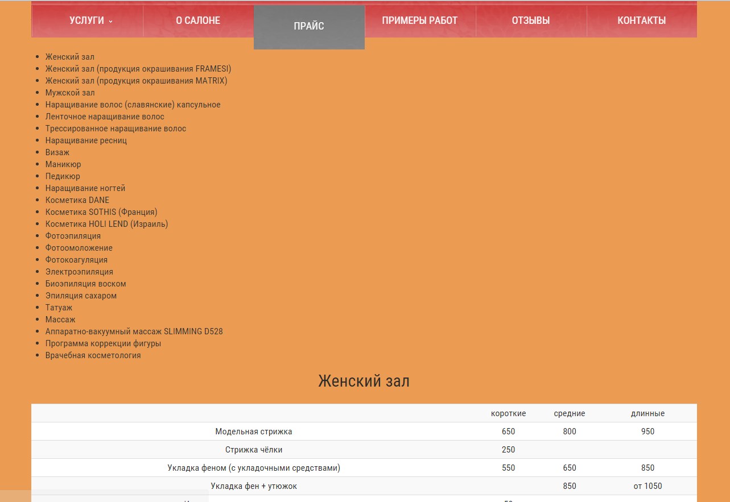The height and width of the screenshot is (502, 730).
Task: Open the КОНТАКТЫ page
Action: (x=641, y=20)
